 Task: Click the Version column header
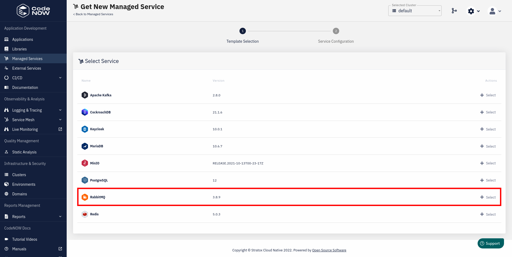tap(219, 81)
